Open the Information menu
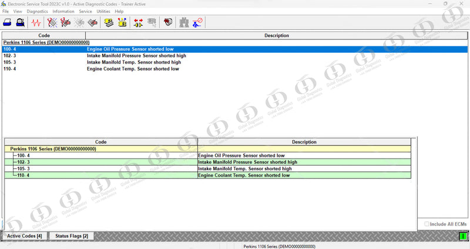 (x=63, y=11)
